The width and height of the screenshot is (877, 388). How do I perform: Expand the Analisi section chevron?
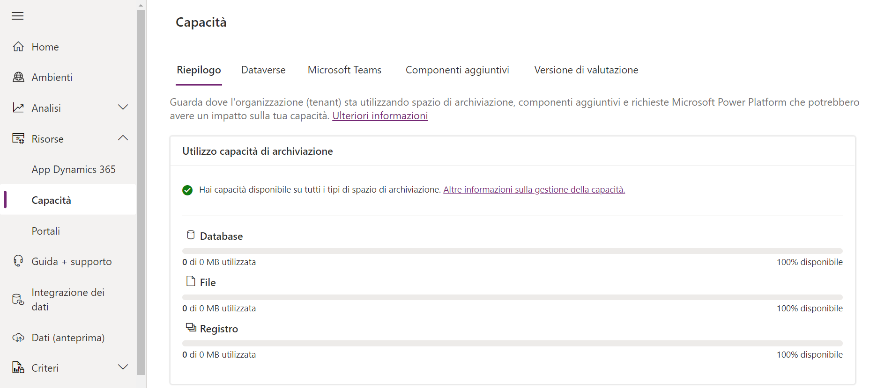(123, 108)
